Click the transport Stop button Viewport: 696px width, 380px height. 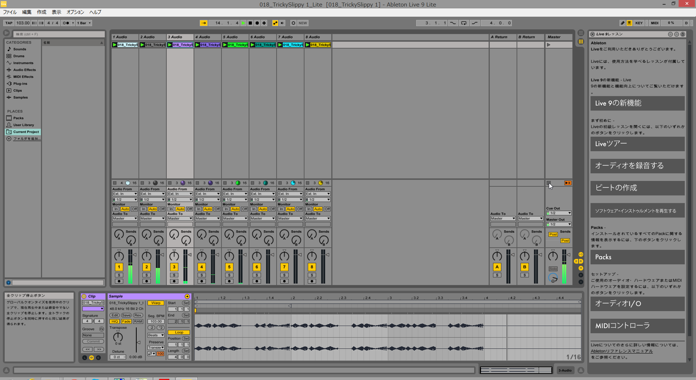[250, 23]
